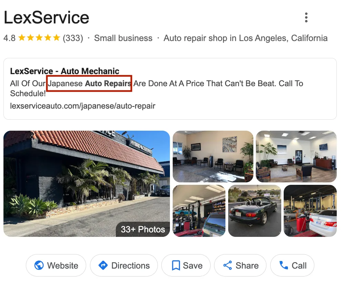Open the Website button label

tap(62, 265)
